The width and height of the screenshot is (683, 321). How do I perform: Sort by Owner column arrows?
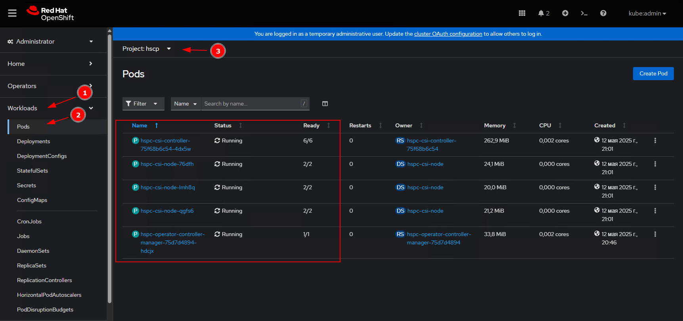pos(421,125)
